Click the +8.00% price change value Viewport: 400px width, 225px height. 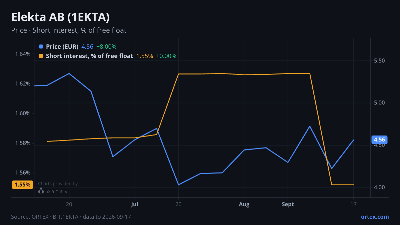106,47
